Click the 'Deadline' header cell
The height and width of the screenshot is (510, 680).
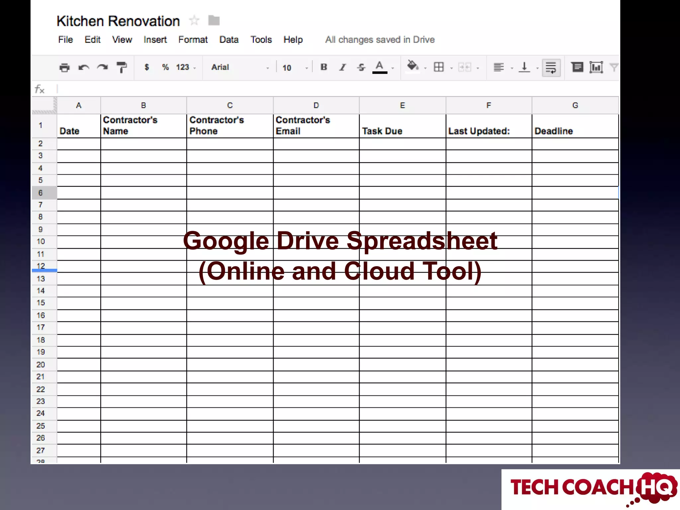coord(575,126)
